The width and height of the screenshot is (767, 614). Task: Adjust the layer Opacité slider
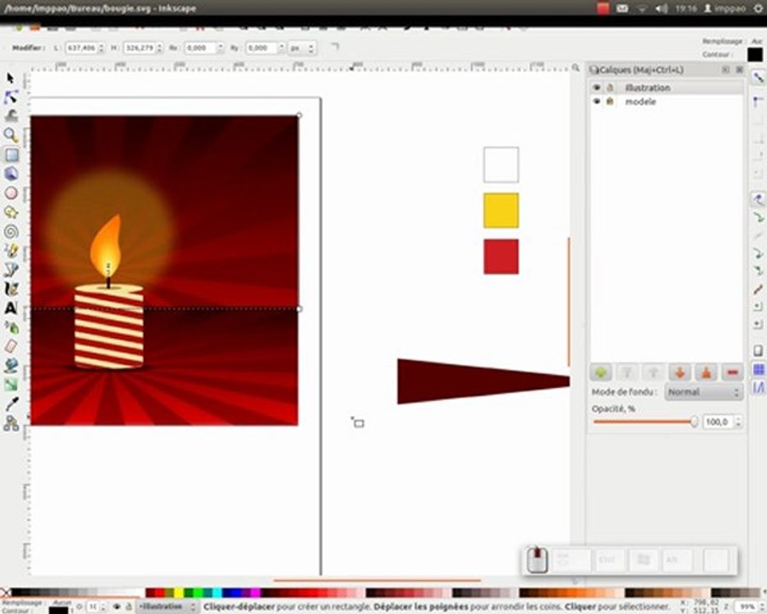[x=646, y=421]
